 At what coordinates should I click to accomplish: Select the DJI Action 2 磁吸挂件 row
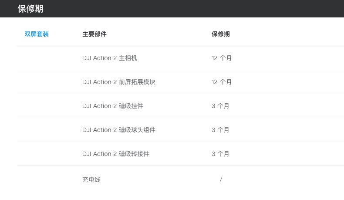click(181, 106)
